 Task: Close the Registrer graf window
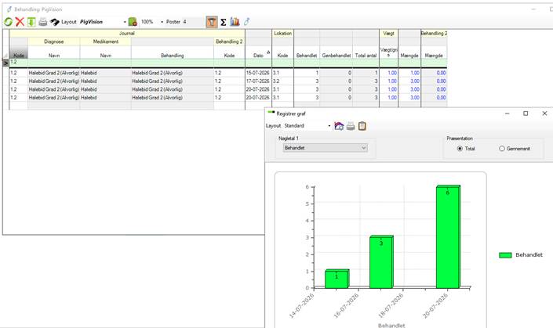click(544, 114)
